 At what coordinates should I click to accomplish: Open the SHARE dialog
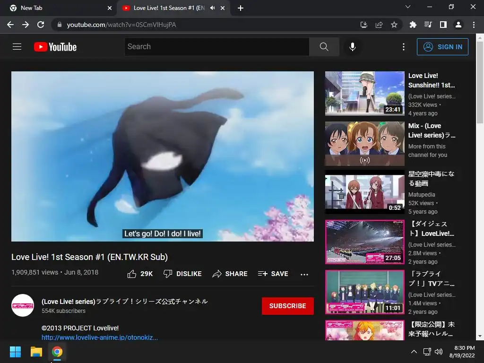tap(230, 274)
